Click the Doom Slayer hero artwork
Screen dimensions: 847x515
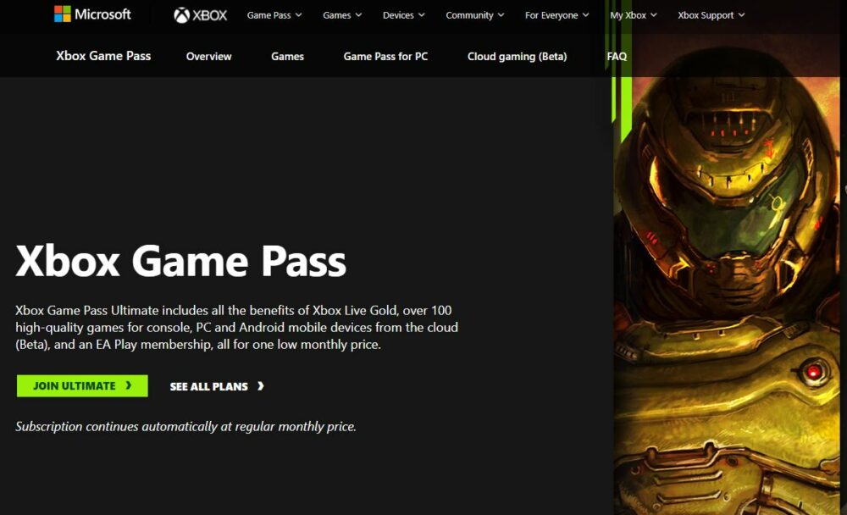727,295
